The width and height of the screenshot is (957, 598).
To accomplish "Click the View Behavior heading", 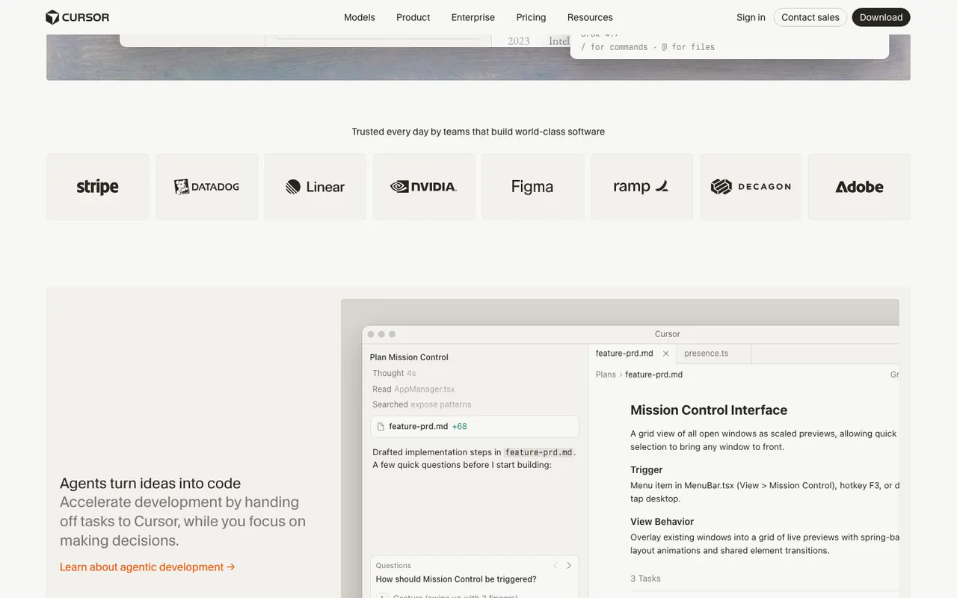I will [x=662, y=522].
